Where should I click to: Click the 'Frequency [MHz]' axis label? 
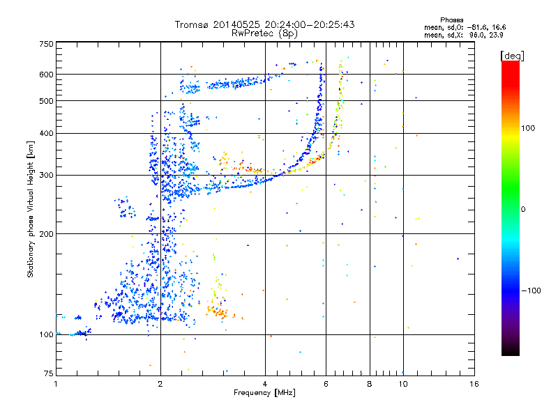pyautogui.click(x=264, y=393)
